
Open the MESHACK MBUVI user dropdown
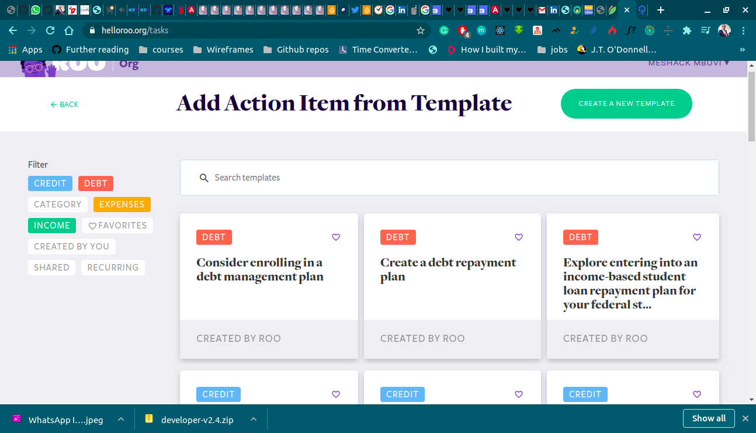pos(689,63)
